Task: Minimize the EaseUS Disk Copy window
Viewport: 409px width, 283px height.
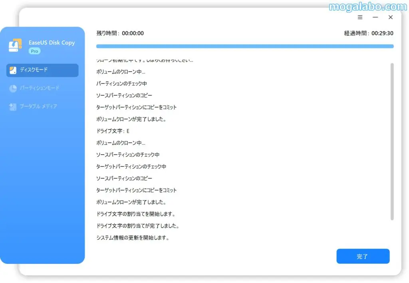Action: point(375,18)
